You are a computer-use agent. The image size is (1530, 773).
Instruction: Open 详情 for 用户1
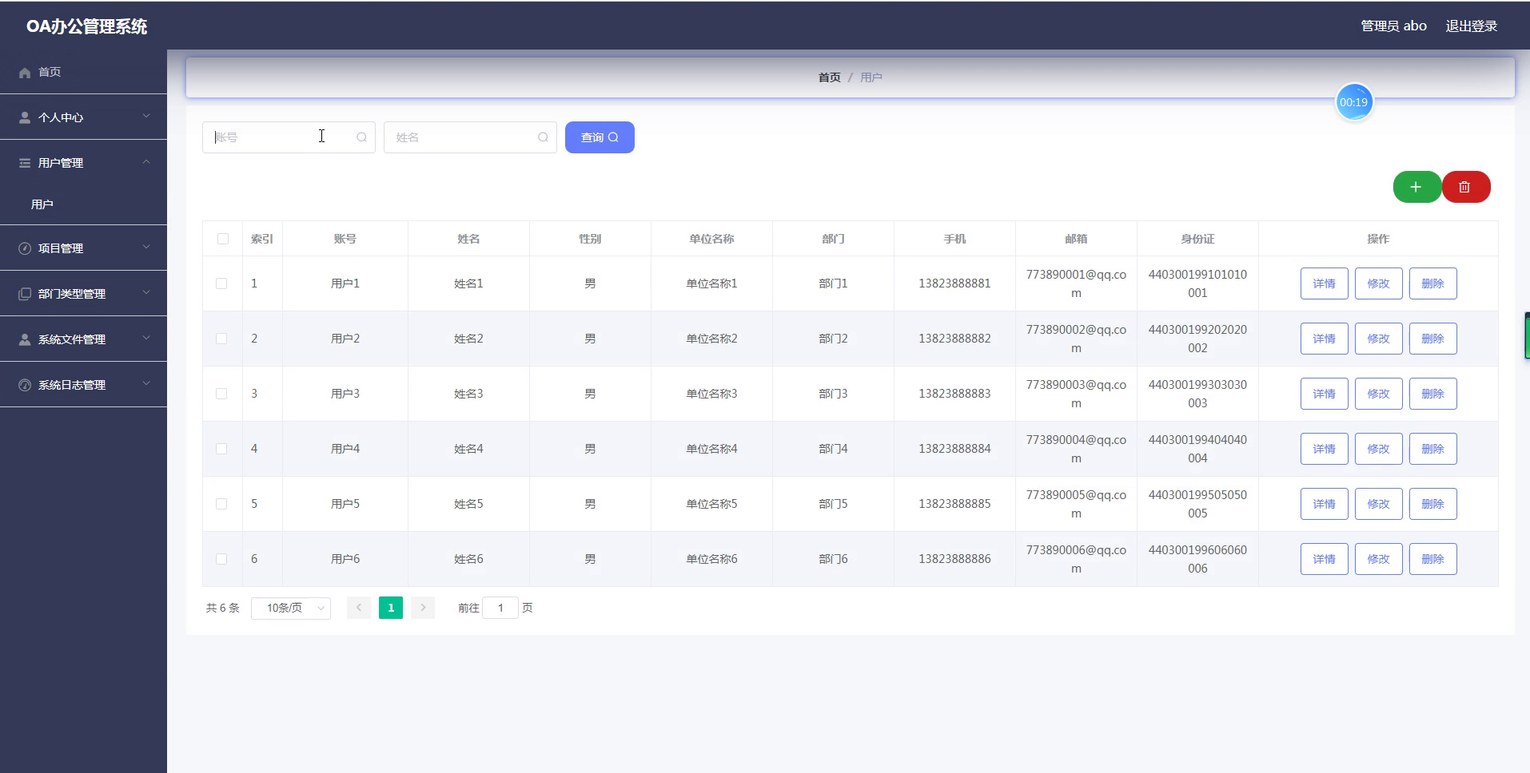(1325, 283)
